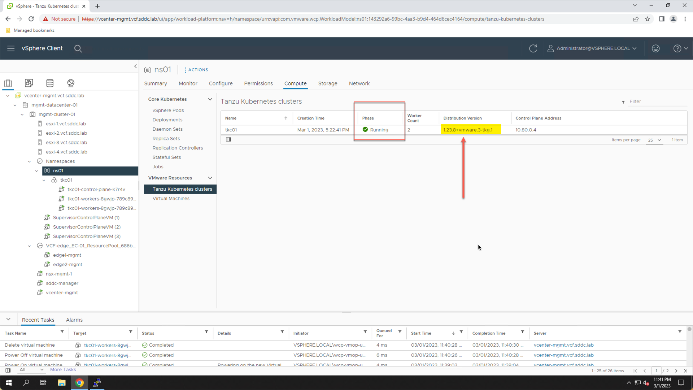The height and width of the screenshot is (390, 693).
Task: Collapse the vcenter-mgmt.vcf.sddc.lab tree node
Action: point(8,96)
